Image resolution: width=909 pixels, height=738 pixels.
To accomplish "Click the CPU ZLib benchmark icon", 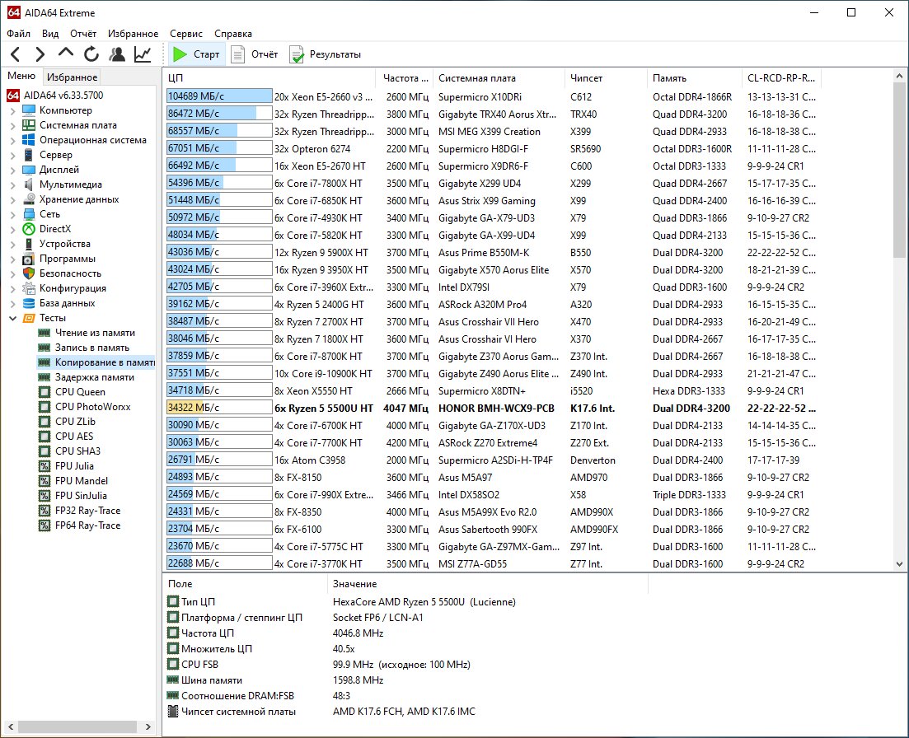I will point(44,422).
